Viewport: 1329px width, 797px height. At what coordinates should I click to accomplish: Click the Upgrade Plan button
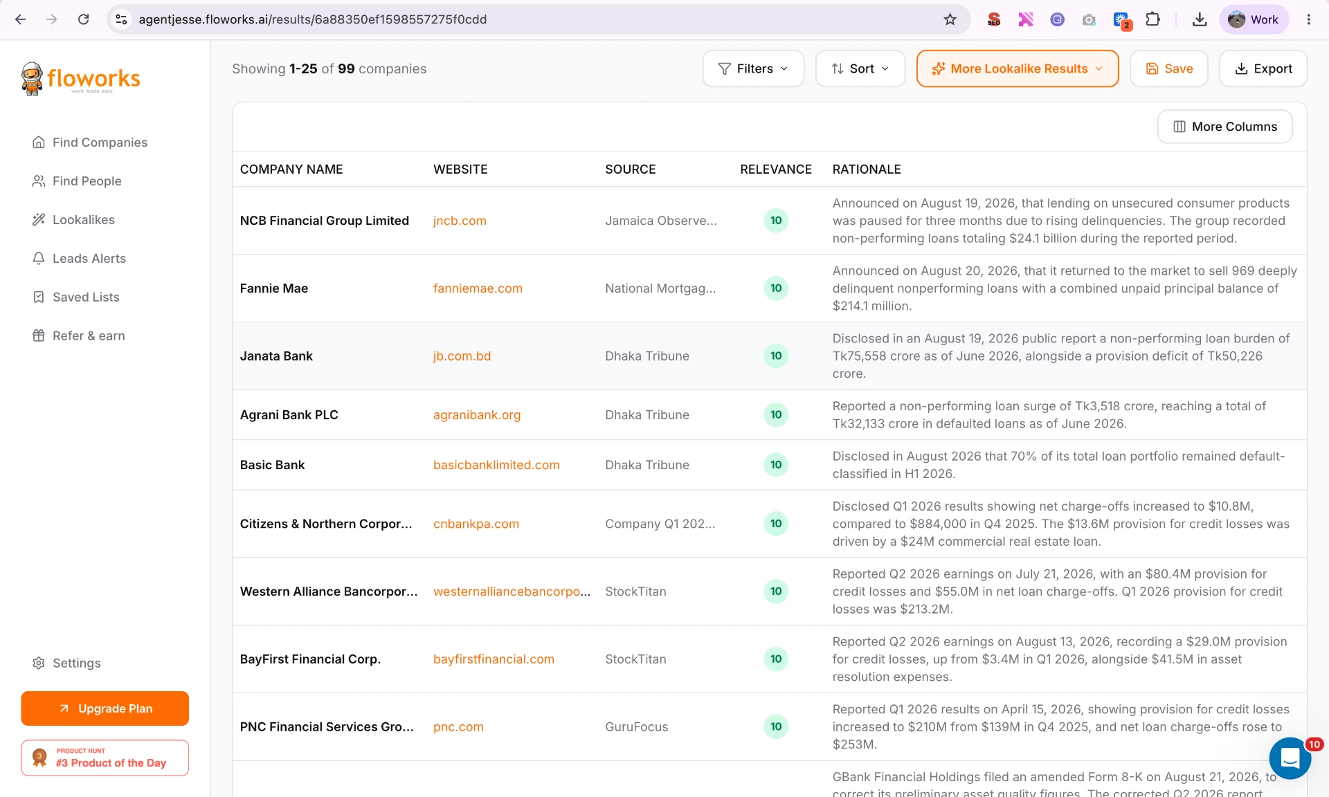pyautogui.click(x=105, y=708)
